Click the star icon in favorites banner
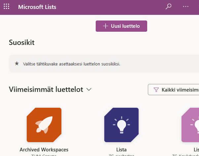Image resolution: width=199 pixels, height=156 pixels. [17, 63]
